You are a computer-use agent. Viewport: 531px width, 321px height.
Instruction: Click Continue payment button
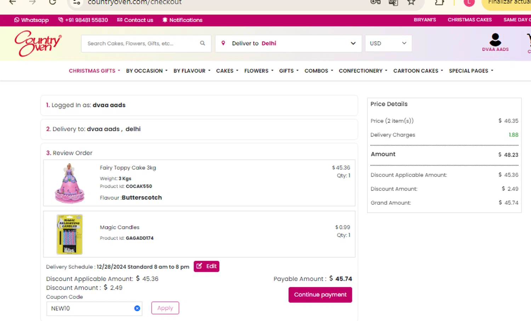coord(320,294)
